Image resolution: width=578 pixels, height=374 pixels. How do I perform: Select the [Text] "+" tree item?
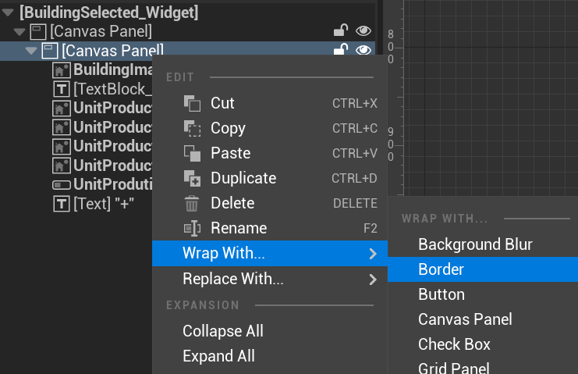tap(104, 204)
